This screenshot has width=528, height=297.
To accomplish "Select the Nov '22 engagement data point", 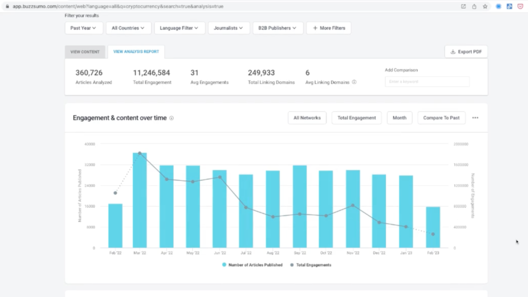I will click(353, 205).
